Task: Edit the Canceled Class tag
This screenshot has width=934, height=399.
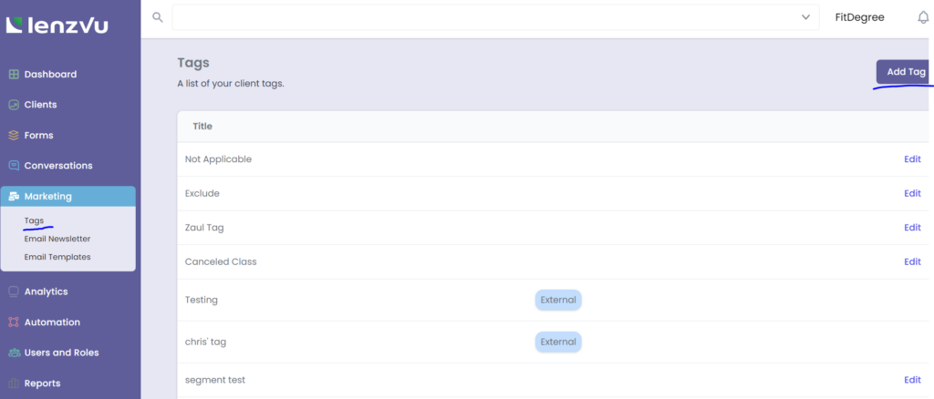Action: pyautogui.click(x=912, y=262)
